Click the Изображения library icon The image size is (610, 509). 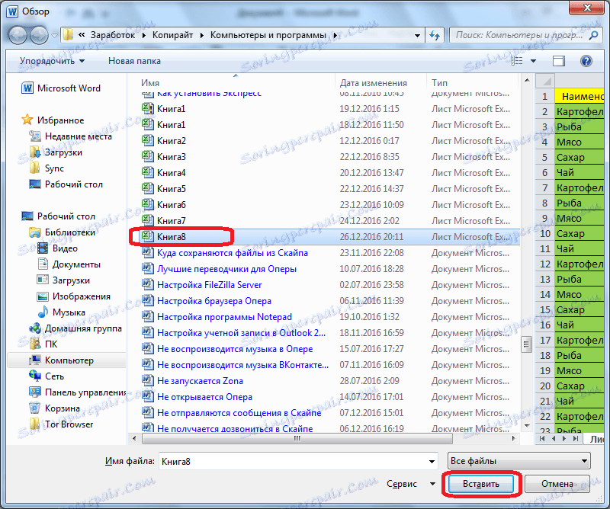(43, 296)
